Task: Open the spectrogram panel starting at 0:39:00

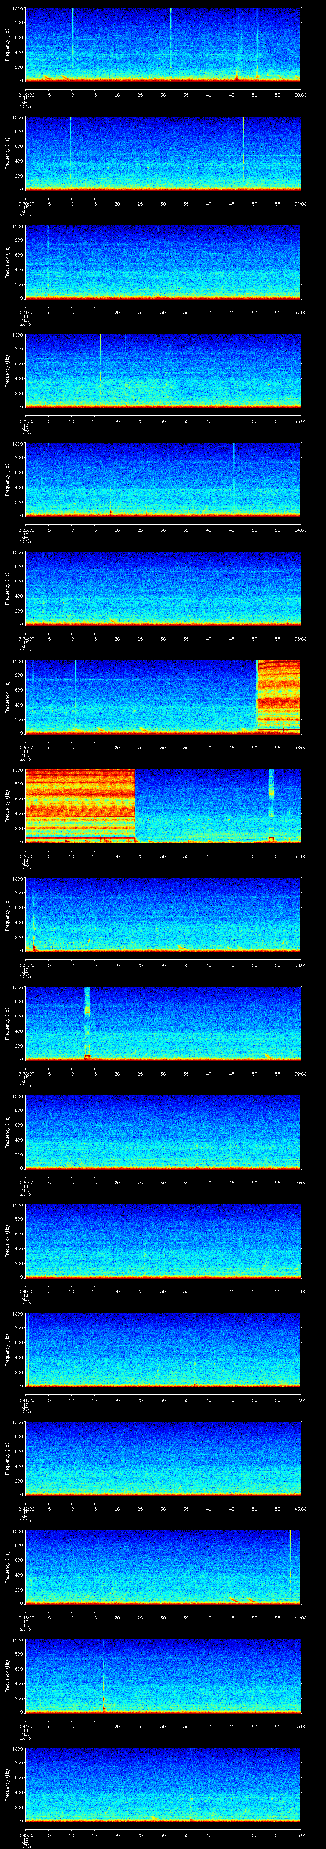Action: click(163, 1132)
